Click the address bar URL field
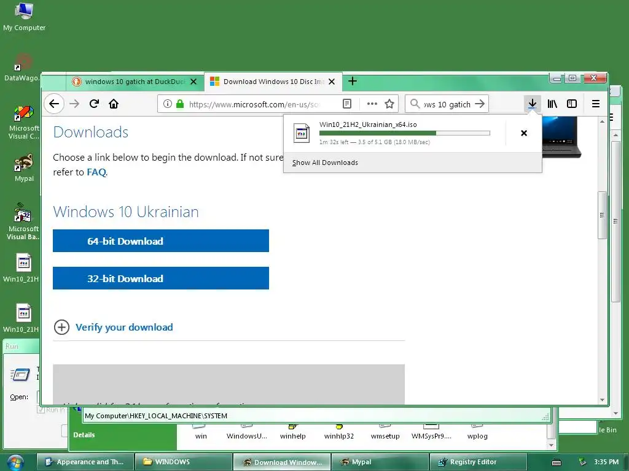 tap(254, 104)
